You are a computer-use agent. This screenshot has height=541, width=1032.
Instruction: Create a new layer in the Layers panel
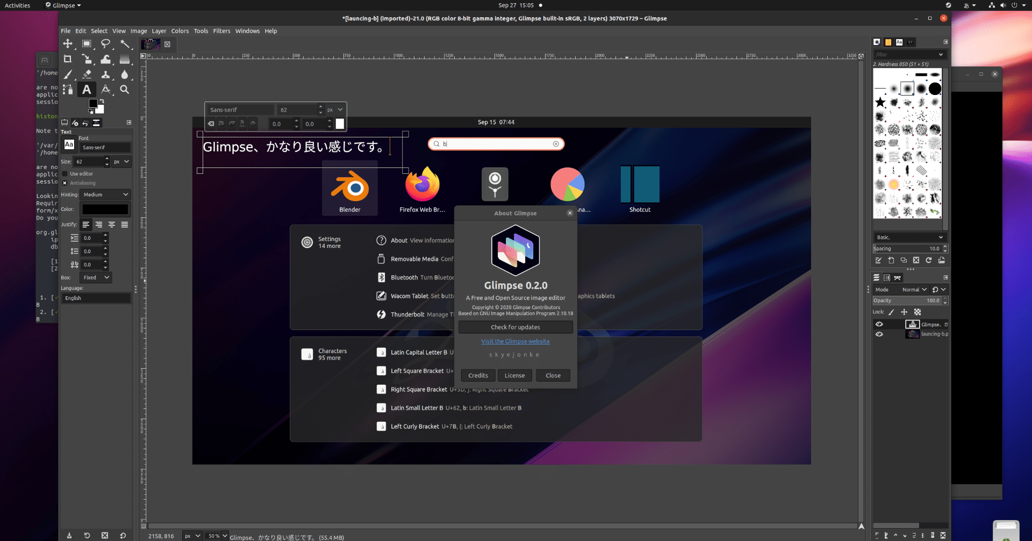click(877, 536)
